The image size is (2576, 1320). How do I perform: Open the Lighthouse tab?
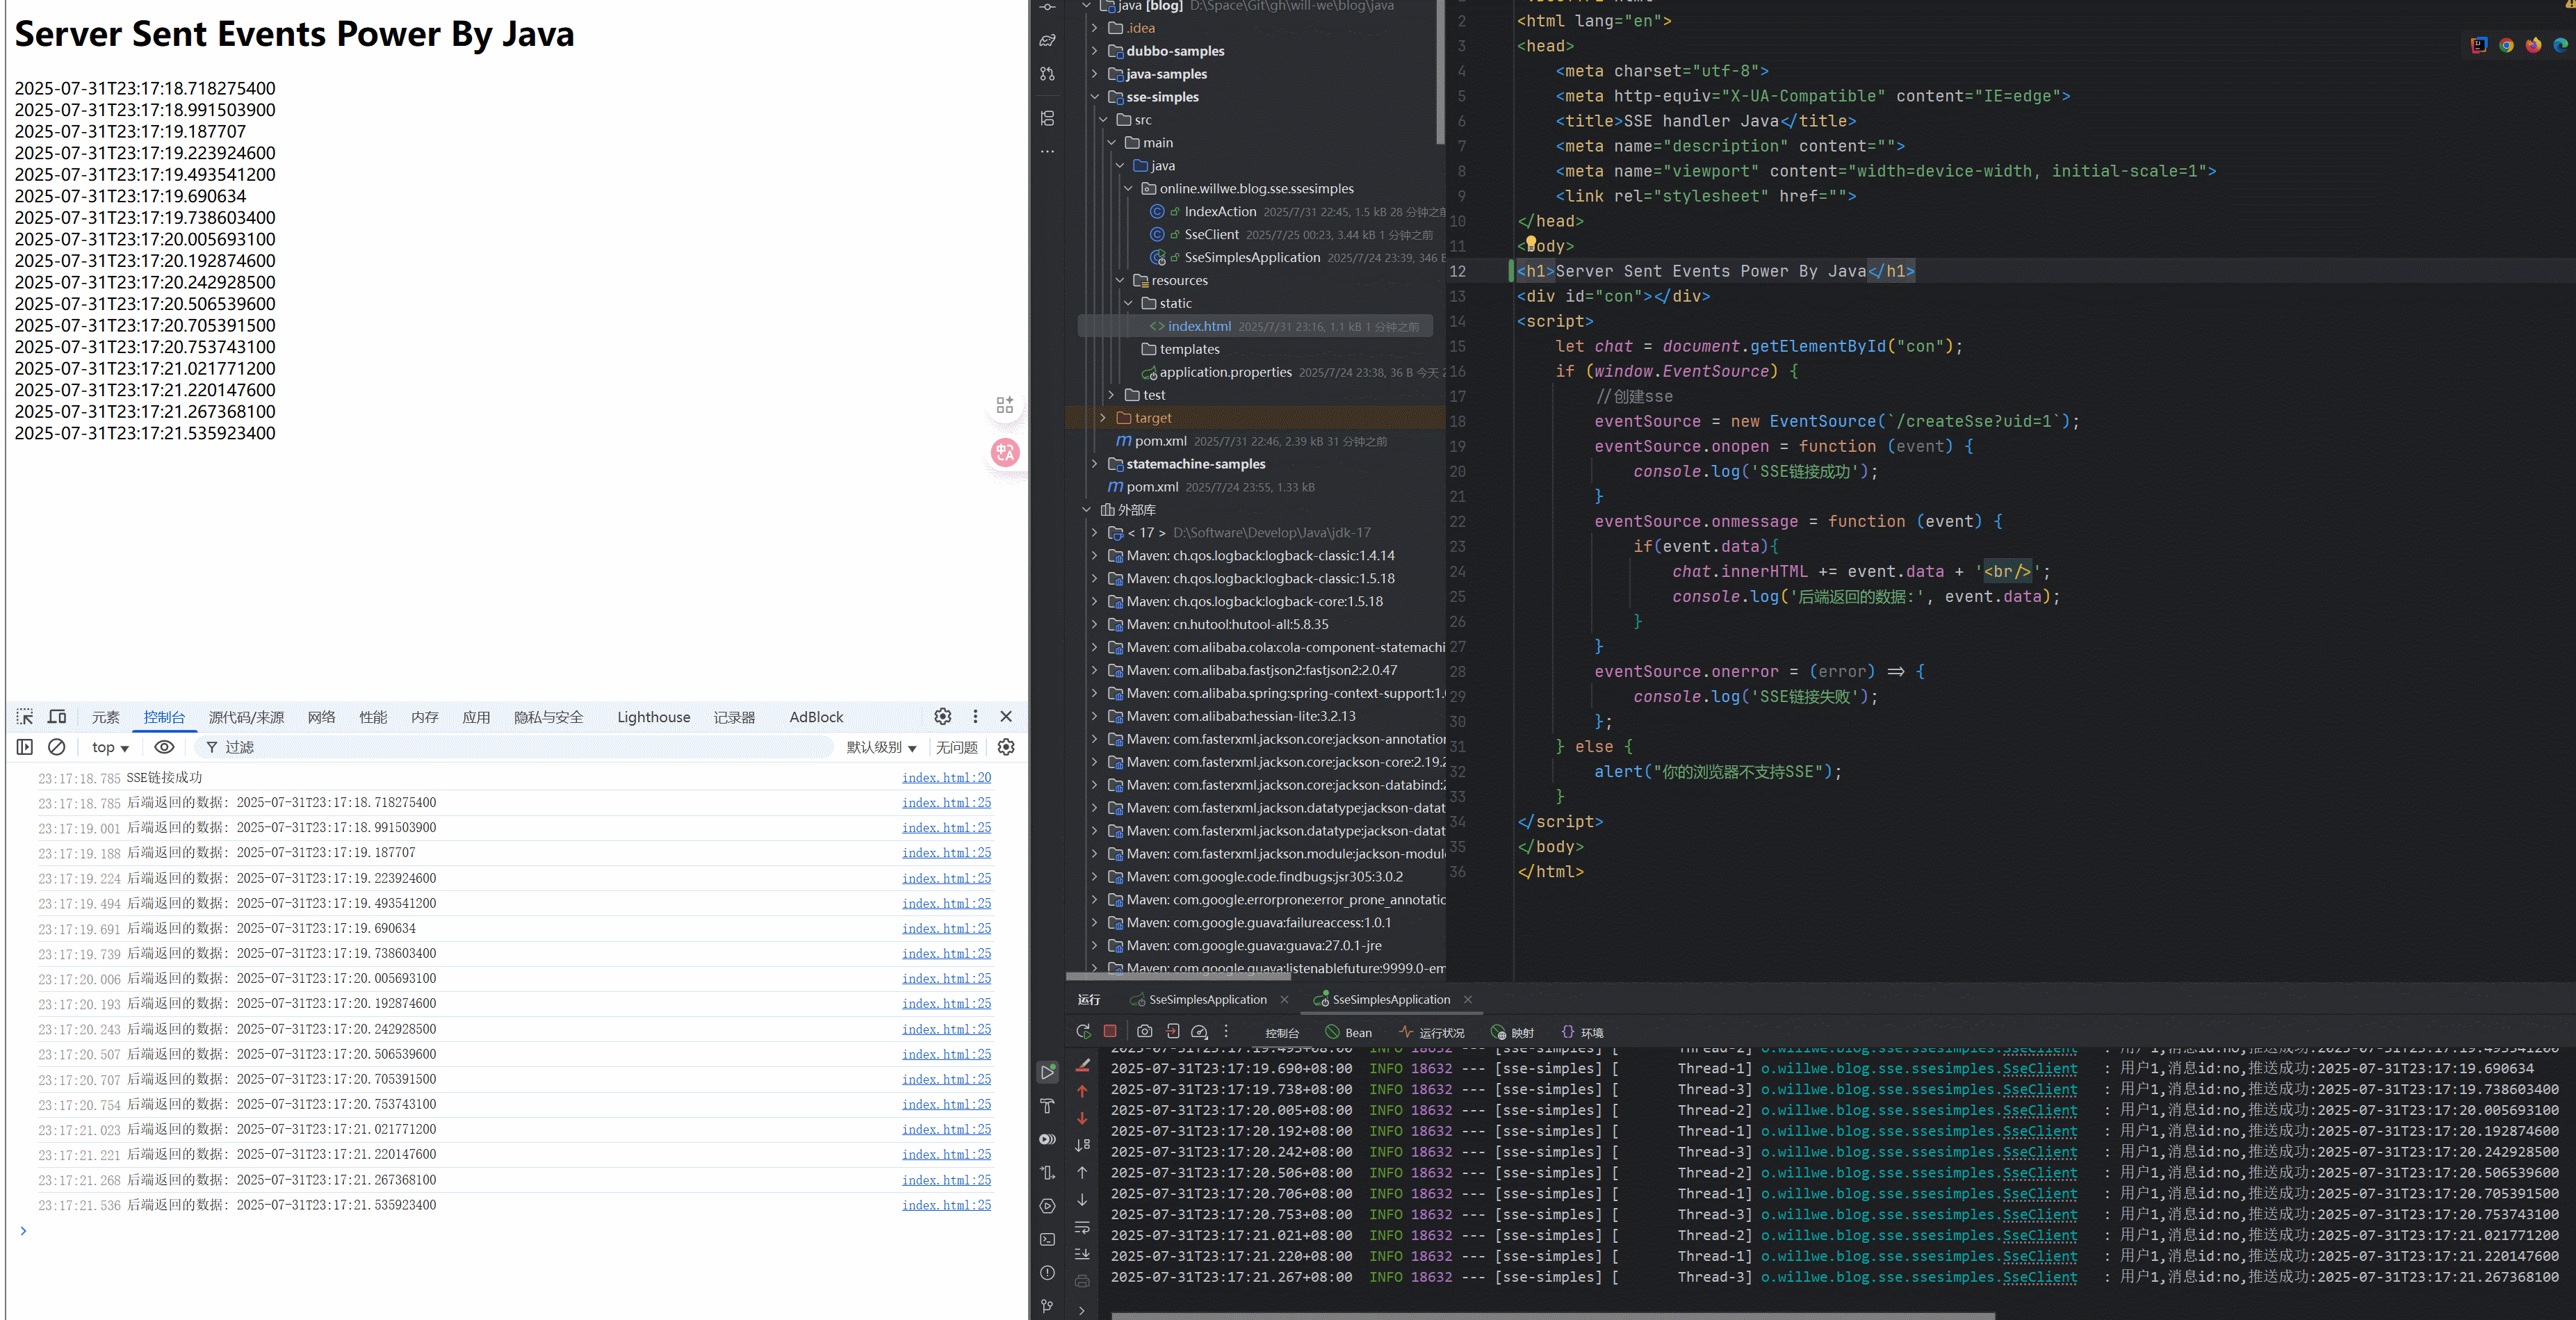(x=653, y=717)
